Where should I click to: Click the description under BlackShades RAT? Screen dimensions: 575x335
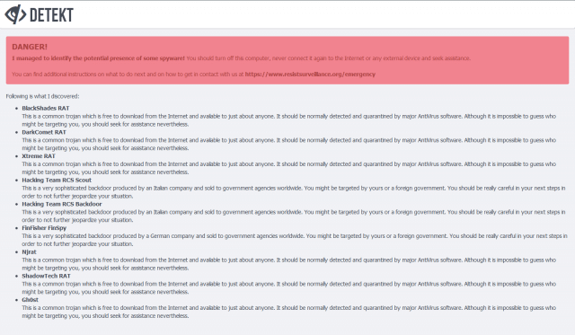click(x=289, y=120)
